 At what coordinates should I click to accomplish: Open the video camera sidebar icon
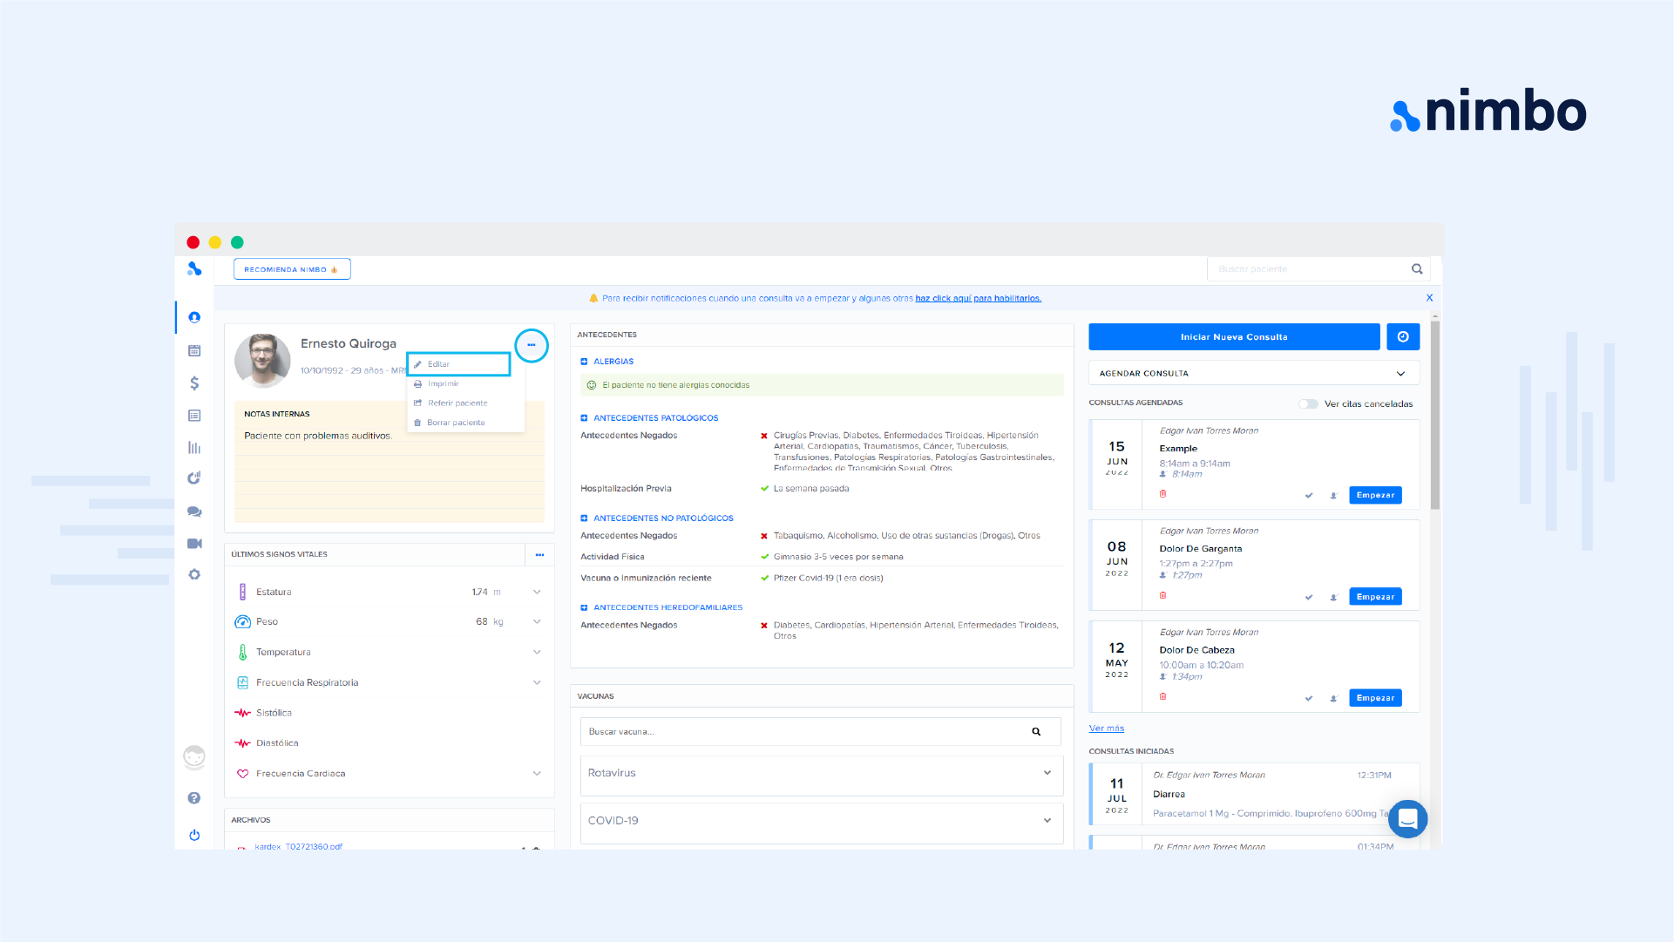pos(194,543)
